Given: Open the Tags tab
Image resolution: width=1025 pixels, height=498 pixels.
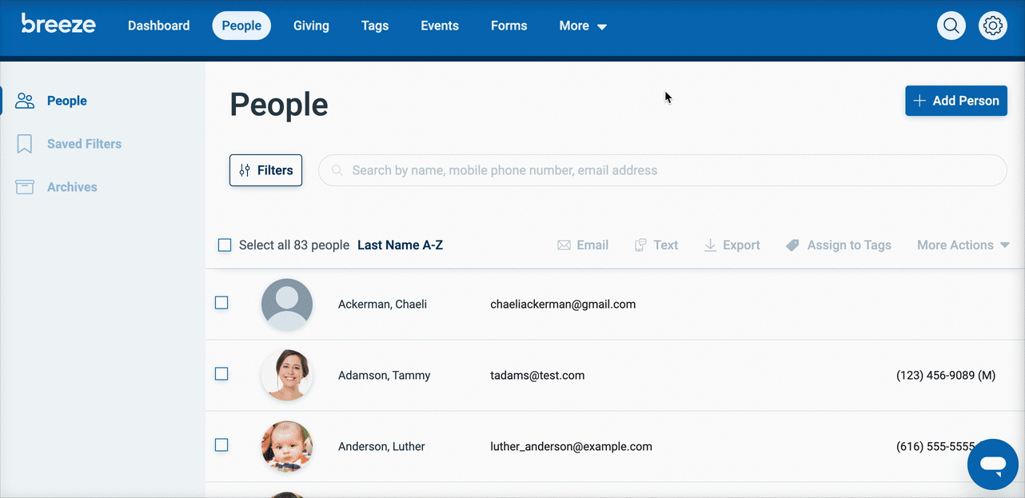Looking at the screenshot, I should (375, 26).
